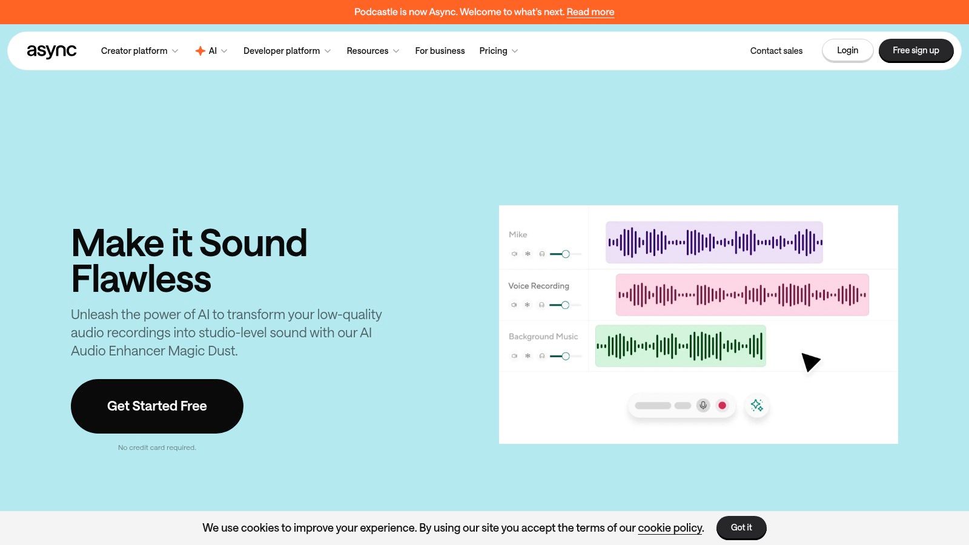Click the orange sparkle icon next to AI
The height and width of the screenshot is (545, 969).
[200, 51]
